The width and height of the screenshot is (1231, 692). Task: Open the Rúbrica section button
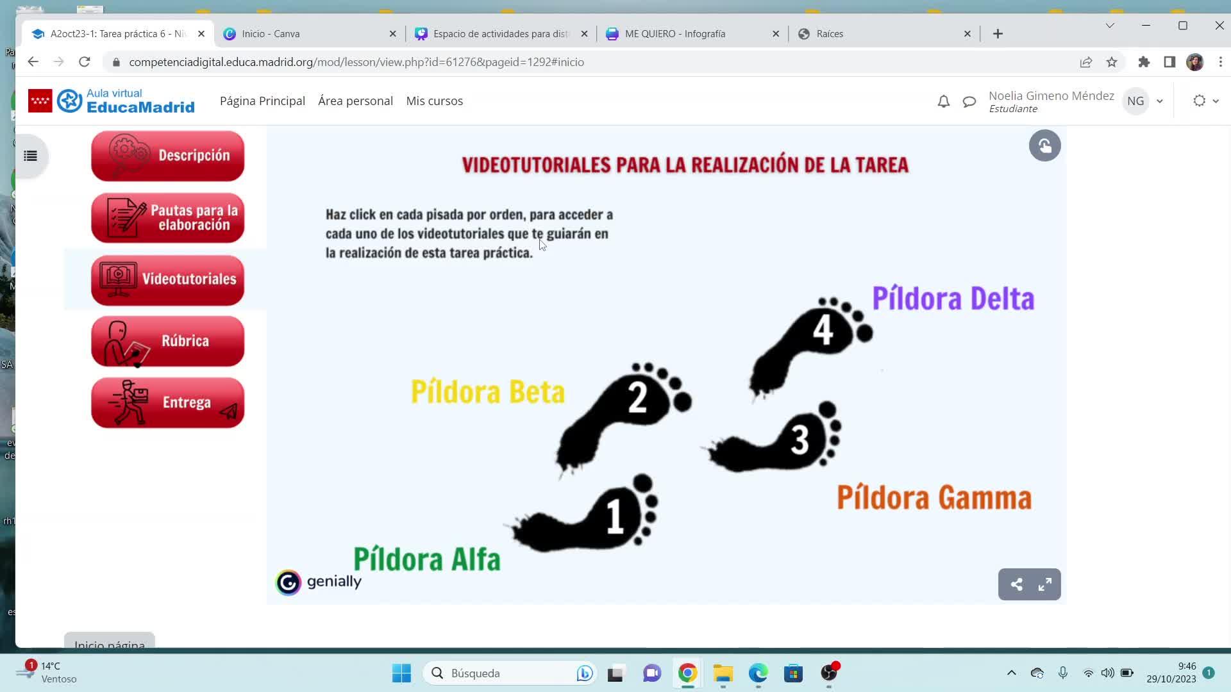[x=168, y=341]
